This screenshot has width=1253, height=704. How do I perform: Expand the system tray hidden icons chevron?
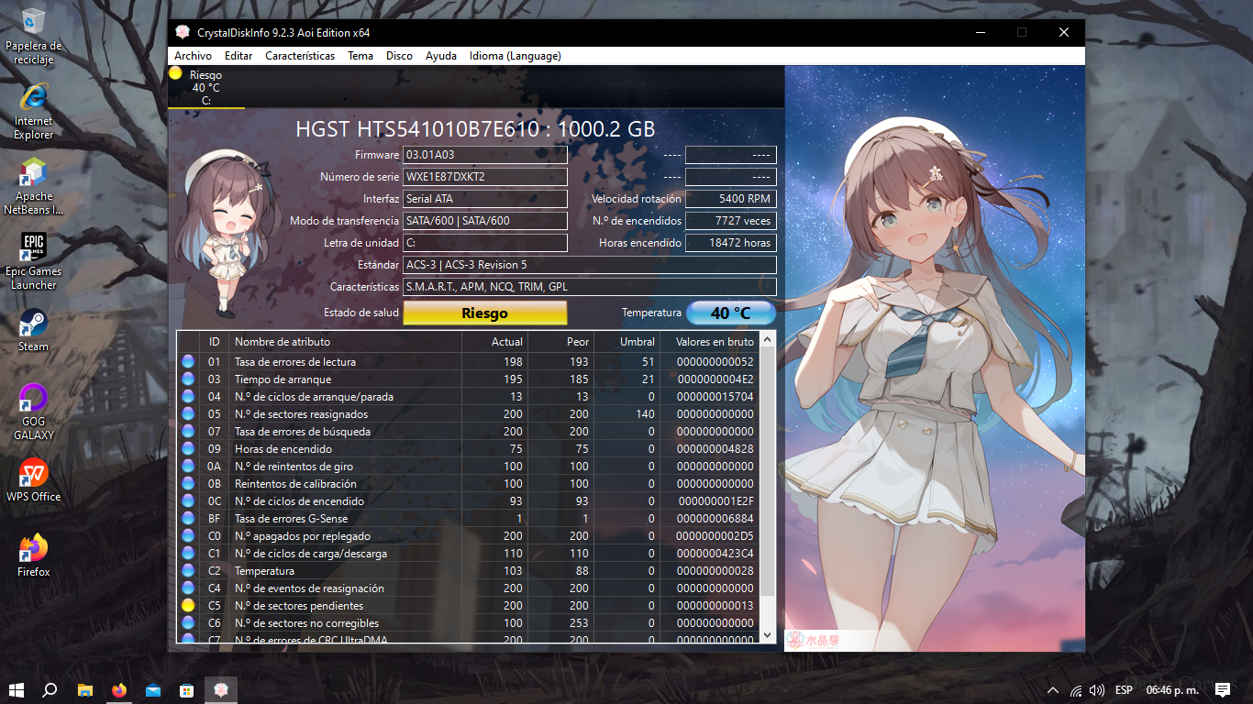[x=1052, y=690]
